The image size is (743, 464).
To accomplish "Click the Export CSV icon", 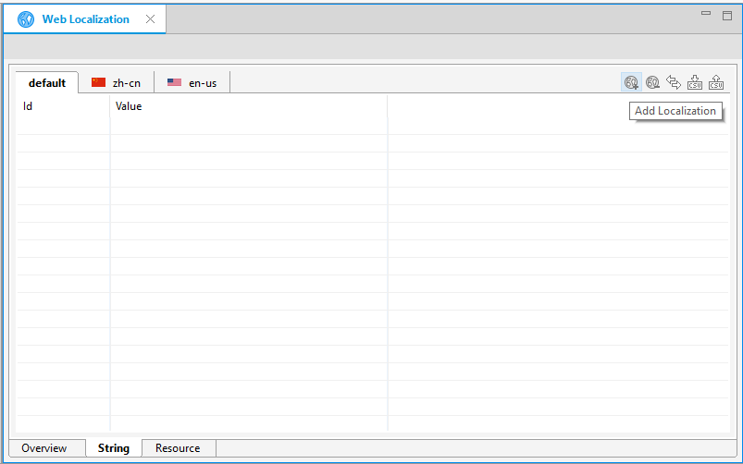I will point(715,82).
